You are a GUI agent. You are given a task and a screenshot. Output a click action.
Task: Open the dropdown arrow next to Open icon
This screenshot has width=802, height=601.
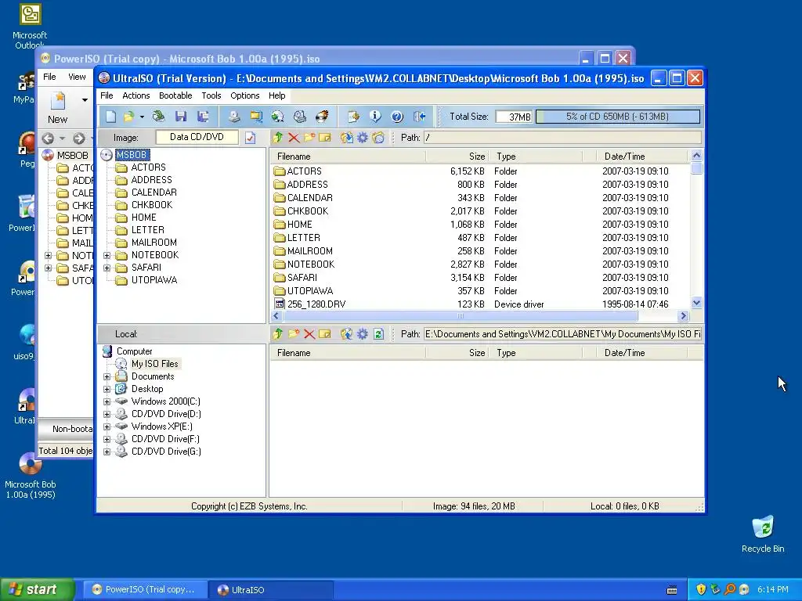(142, 117)
